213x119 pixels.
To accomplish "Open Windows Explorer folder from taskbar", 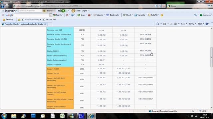I will coord(14,116).
